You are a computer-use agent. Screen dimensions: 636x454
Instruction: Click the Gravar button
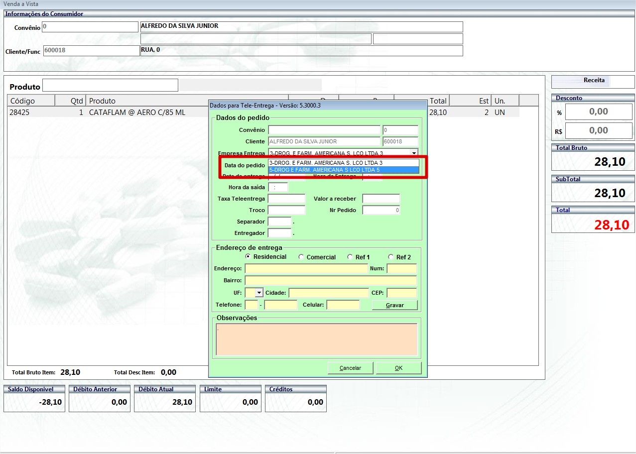tap(394, 305)
